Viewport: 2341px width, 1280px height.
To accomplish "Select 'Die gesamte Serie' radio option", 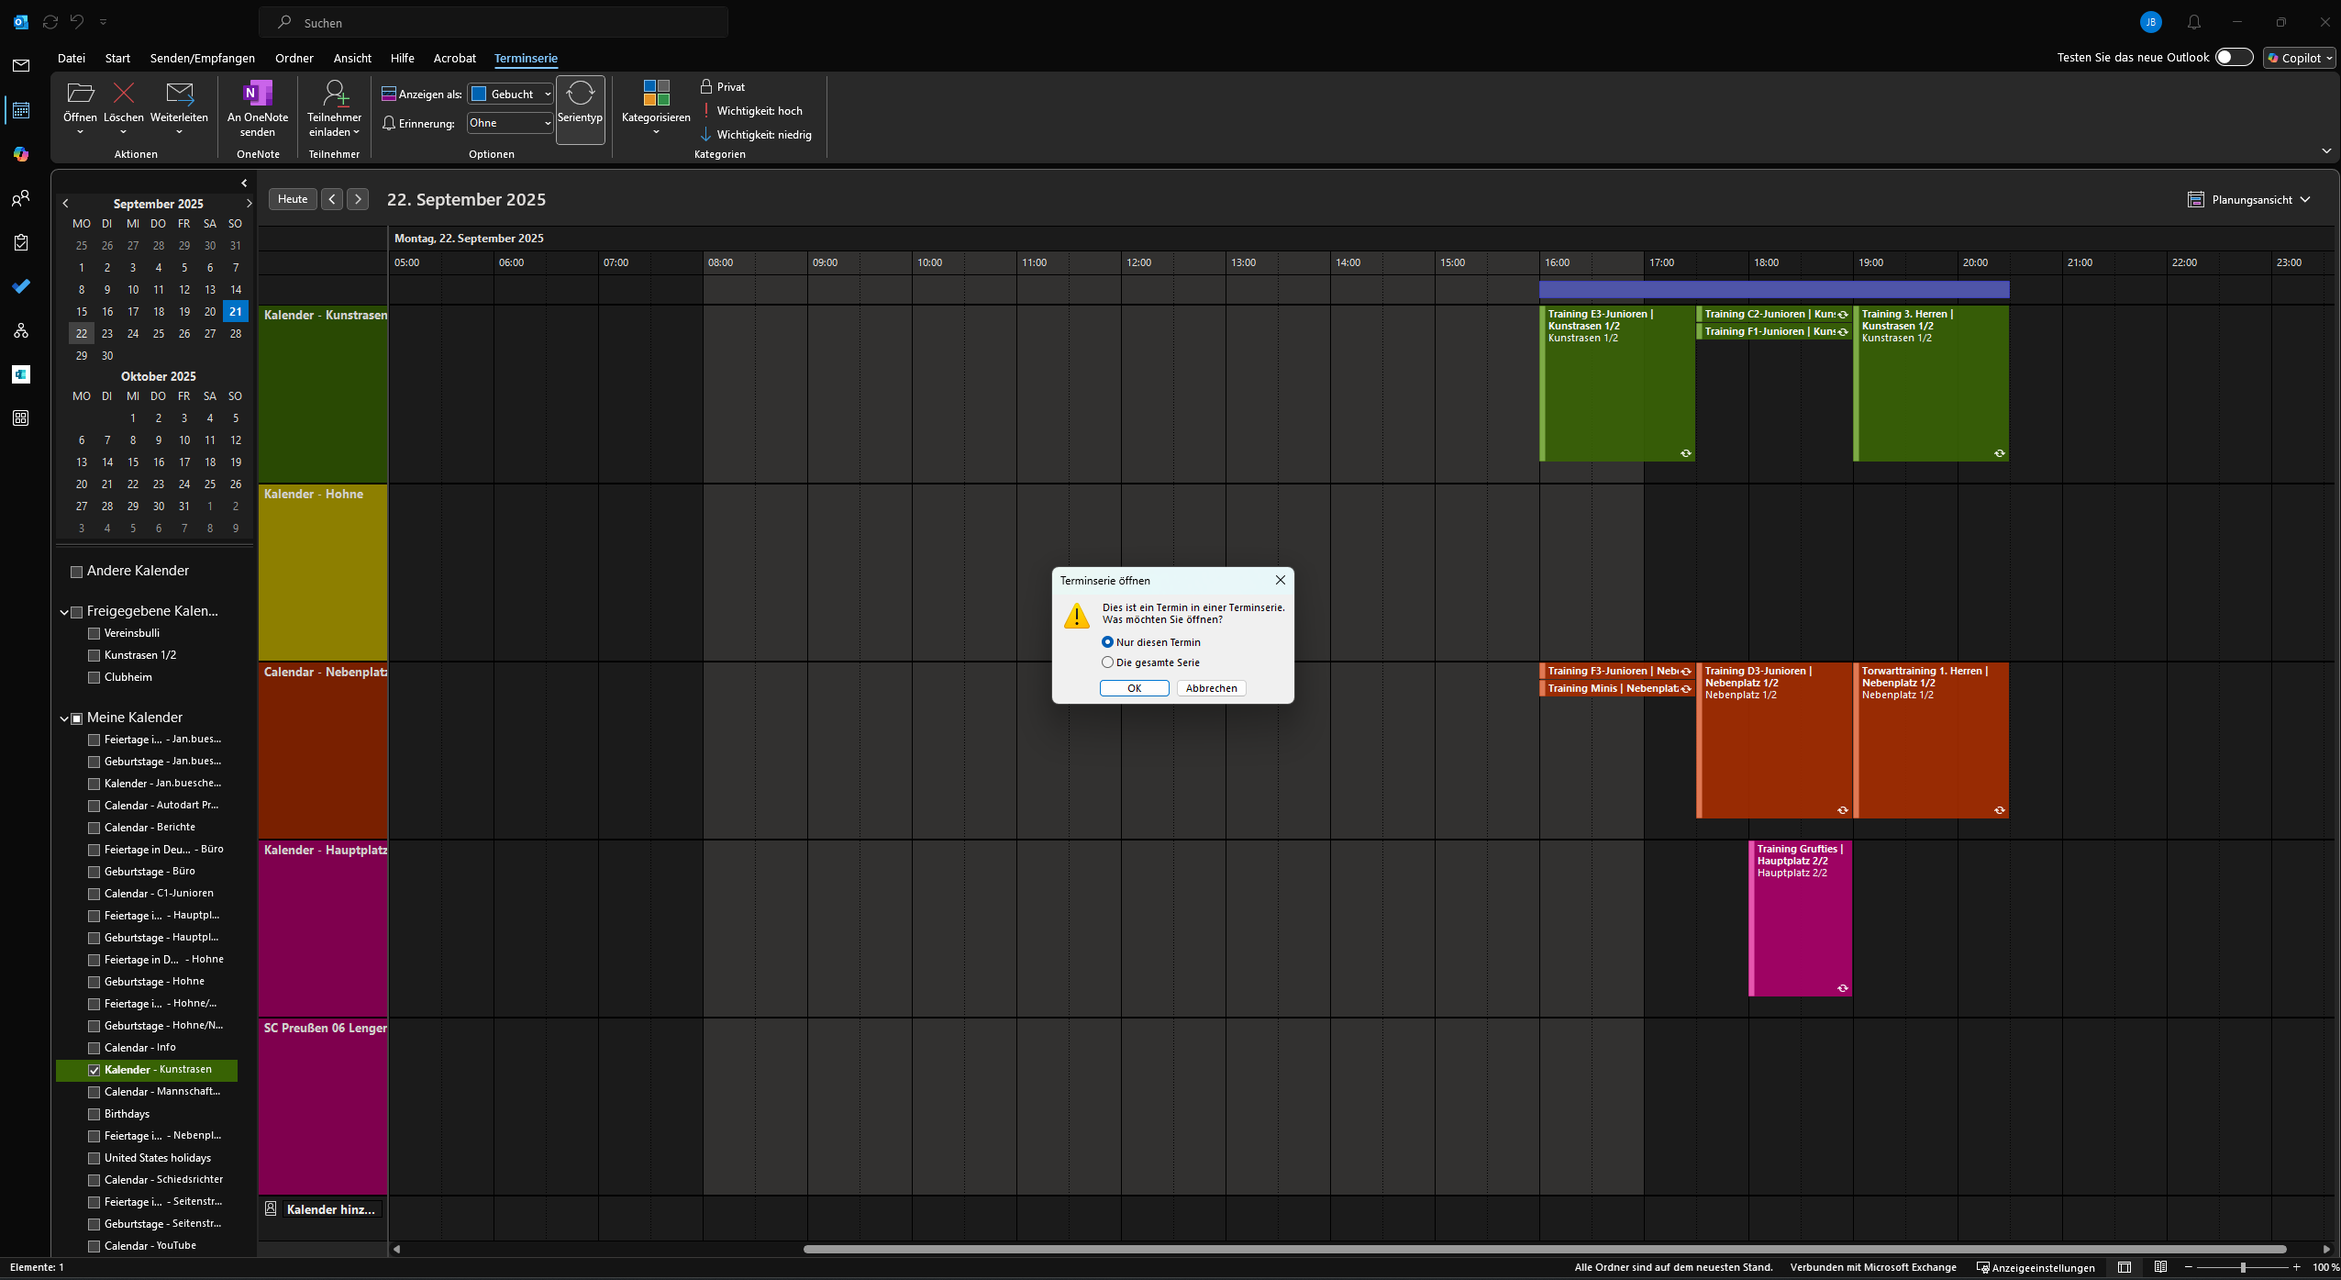I will 1107,662.
